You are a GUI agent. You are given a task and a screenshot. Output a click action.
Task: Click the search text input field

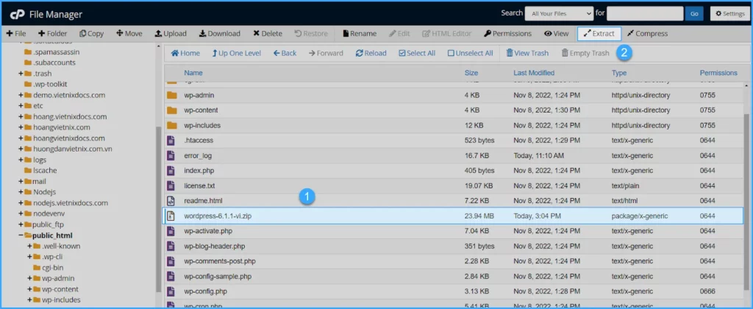coord(645,13)
